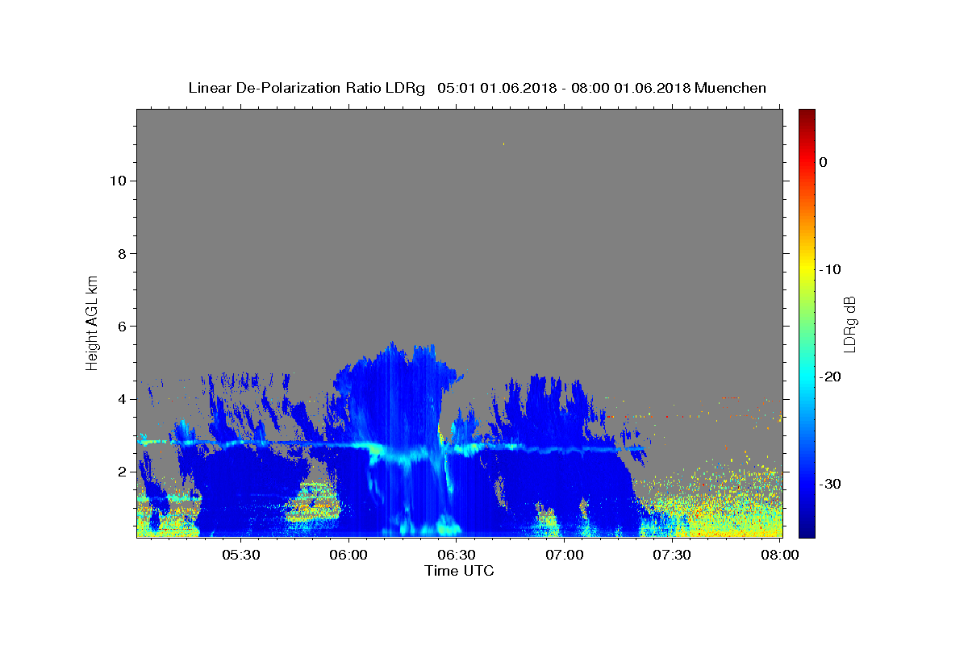The height and width of the screenshot is (645, 968).
Task: Click the 08:00 time tick label
Action: (x=780, y=555)
